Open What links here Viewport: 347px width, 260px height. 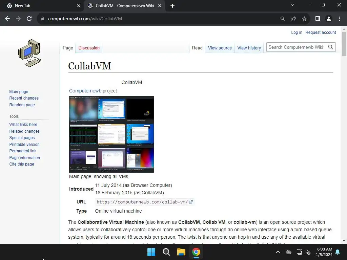click(23, 125)
